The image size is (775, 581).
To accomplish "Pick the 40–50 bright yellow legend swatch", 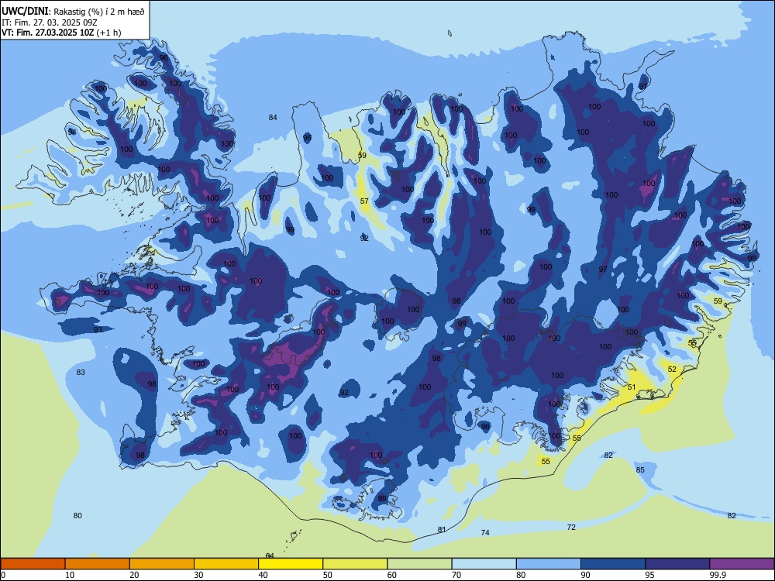I will coord(291,564).
